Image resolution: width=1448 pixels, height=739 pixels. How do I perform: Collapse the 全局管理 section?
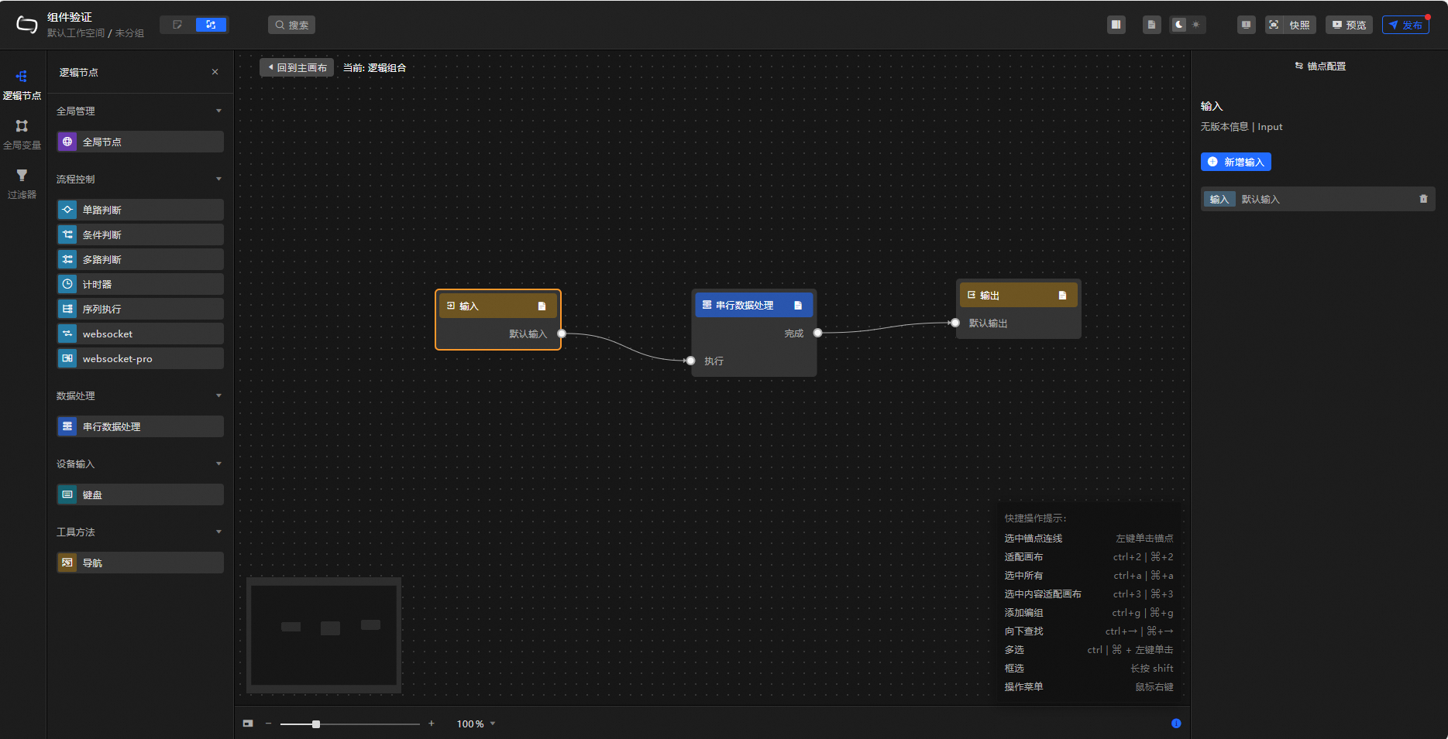click(218, 111)
